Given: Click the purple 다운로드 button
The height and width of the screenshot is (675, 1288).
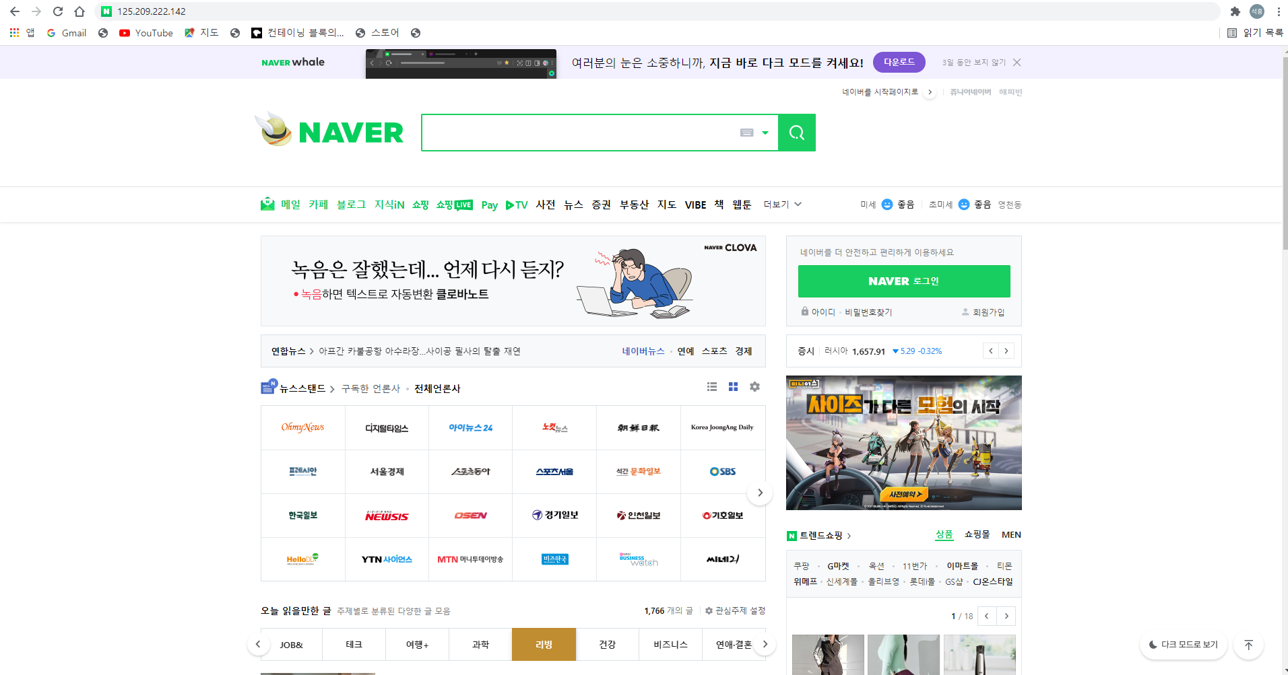Looking at the screenshot, I should click(899, 62).
